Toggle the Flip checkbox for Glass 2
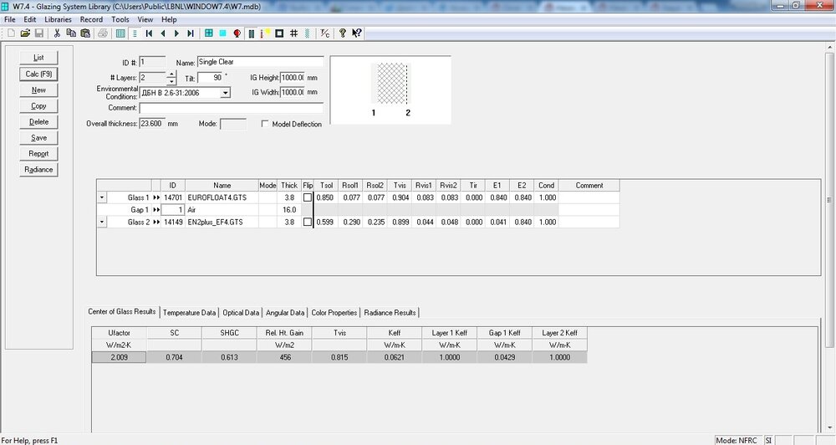The width and height of the screenshot is (836, 445). coord(308,222)
